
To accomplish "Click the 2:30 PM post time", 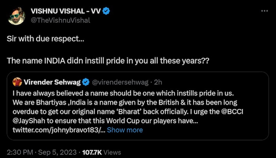I will pos(20,152).
